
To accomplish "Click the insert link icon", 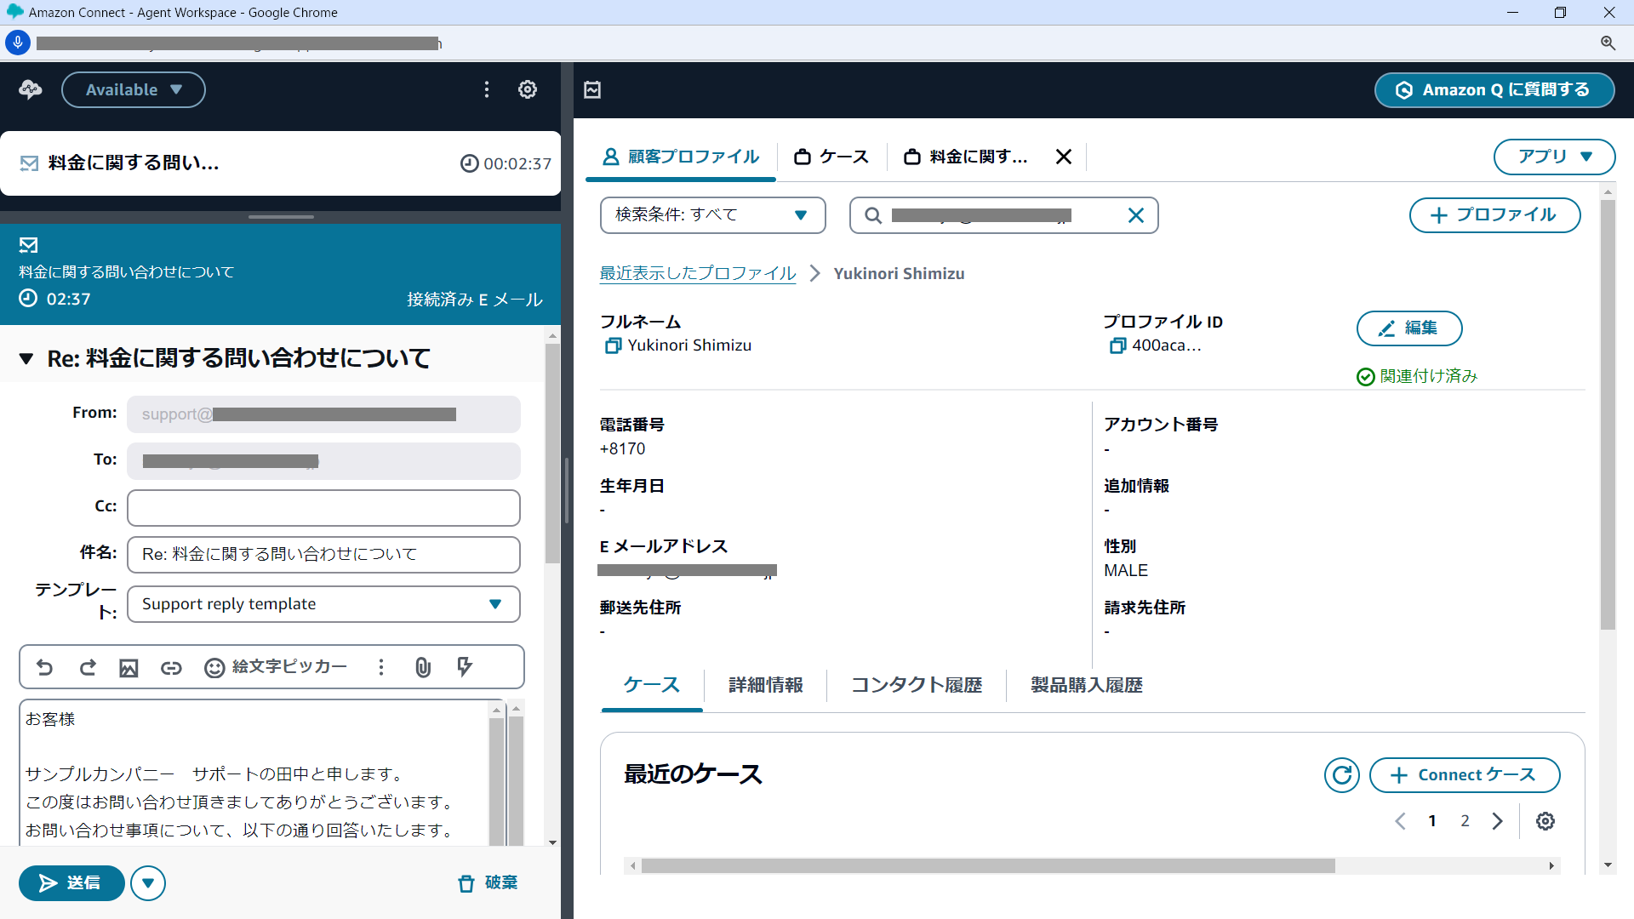I will pos(171,668).
